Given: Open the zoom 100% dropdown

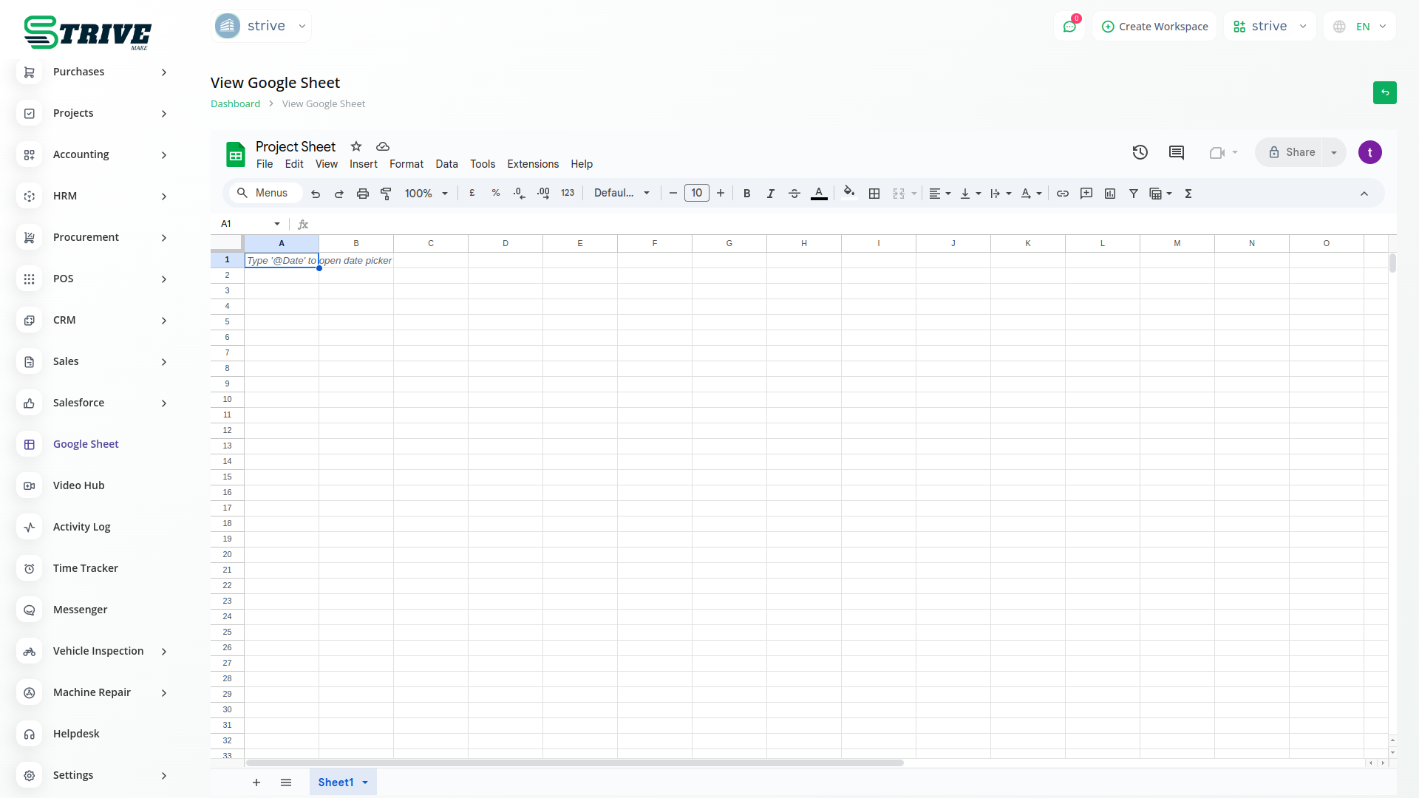Looking at the screenshot, I should (426, 194).
